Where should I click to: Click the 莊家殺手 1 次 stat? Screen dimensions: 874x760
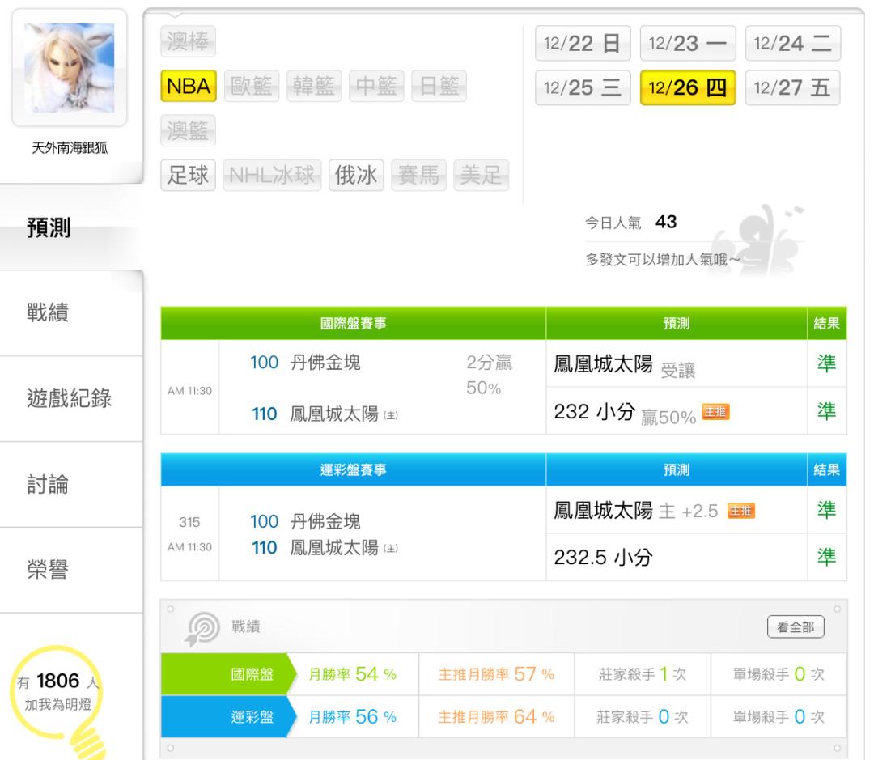click(642, 674)
